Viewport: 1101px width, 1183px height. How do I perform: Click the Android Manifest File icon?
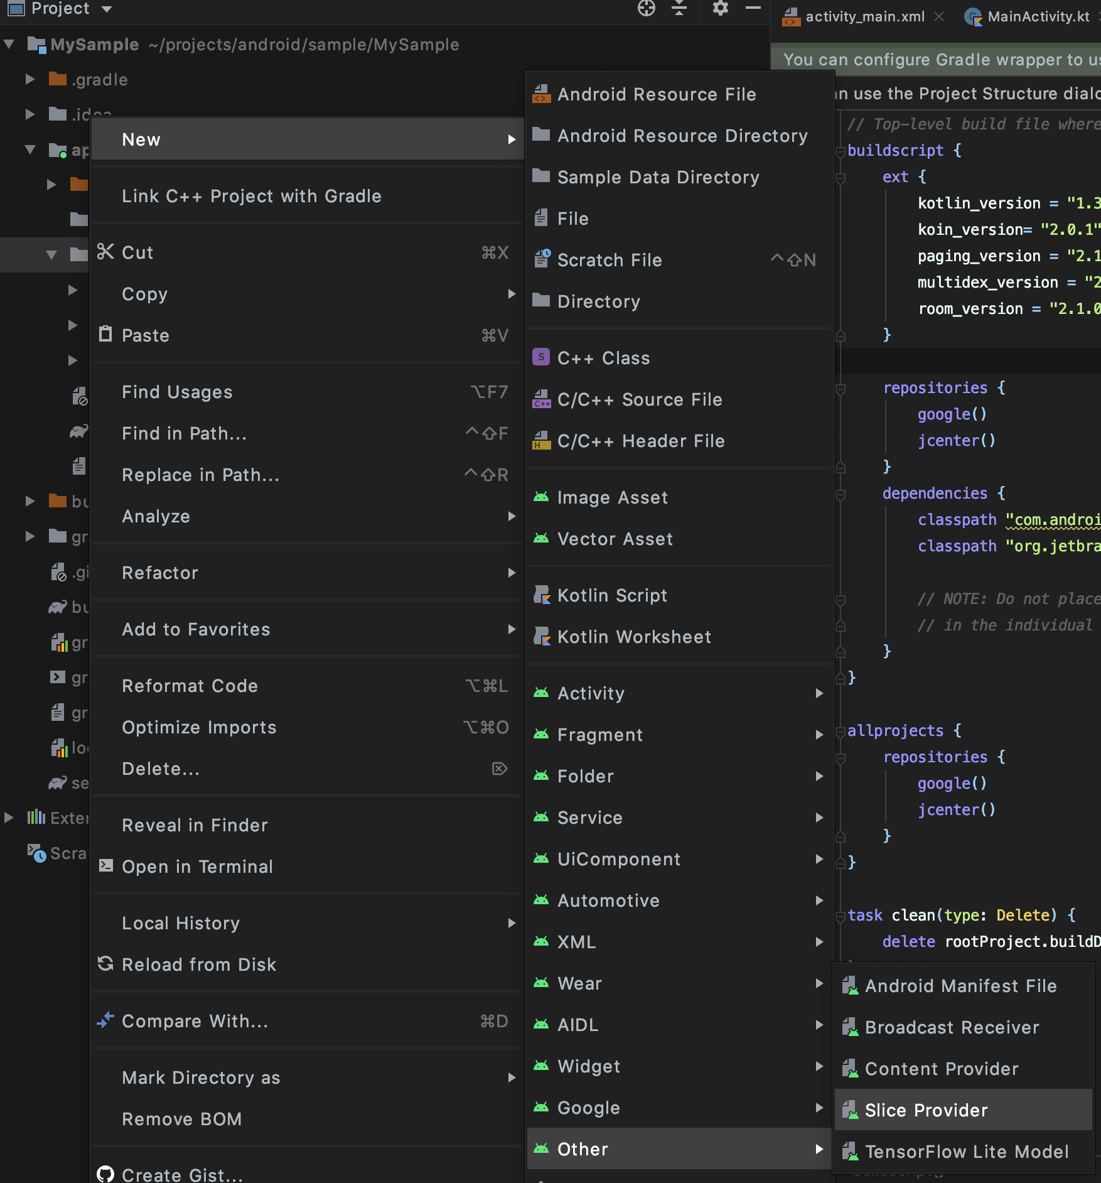pyautogui.click(x=850, y=986)
